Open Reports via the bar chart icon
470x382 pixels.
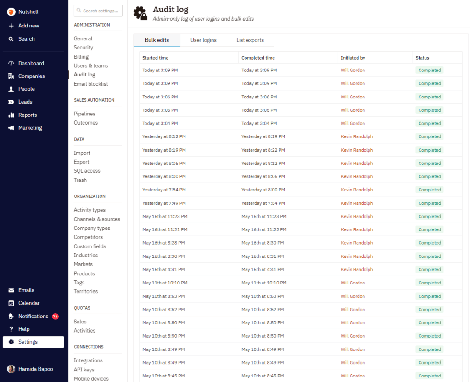(10, 115)
